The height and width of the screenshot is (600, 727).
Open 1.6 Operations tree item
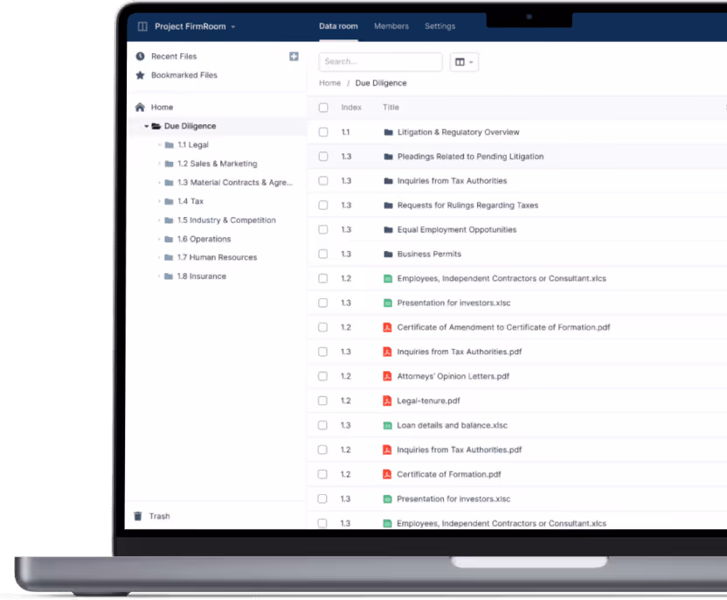tap(204, 239)
